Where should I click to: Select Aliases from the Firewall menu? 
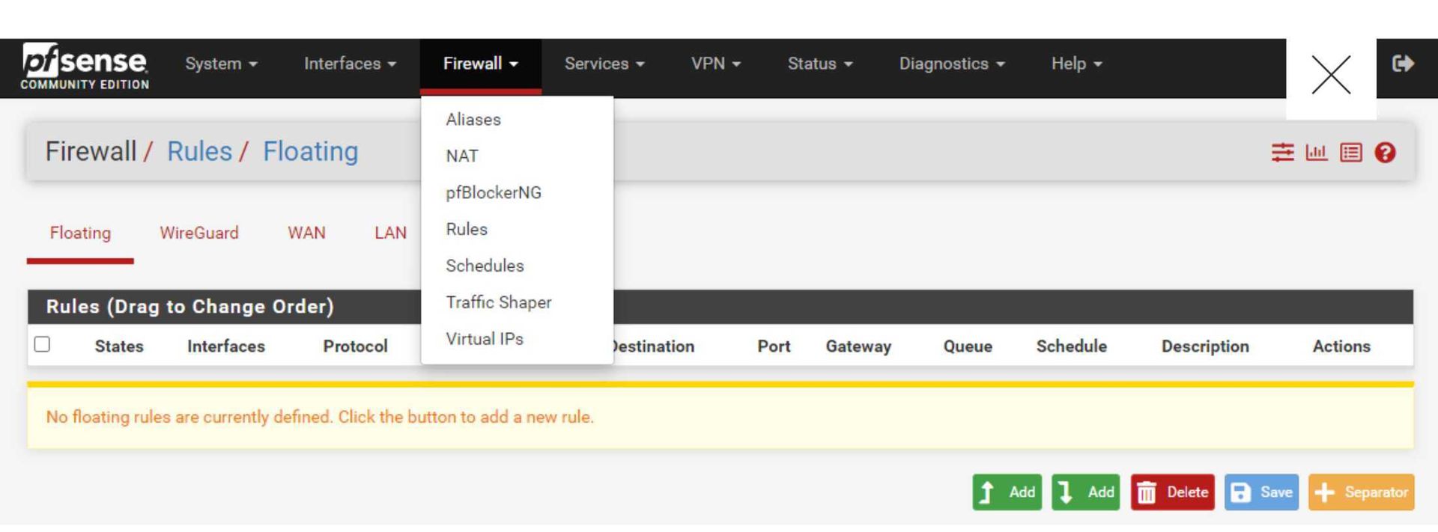[473, 120]
